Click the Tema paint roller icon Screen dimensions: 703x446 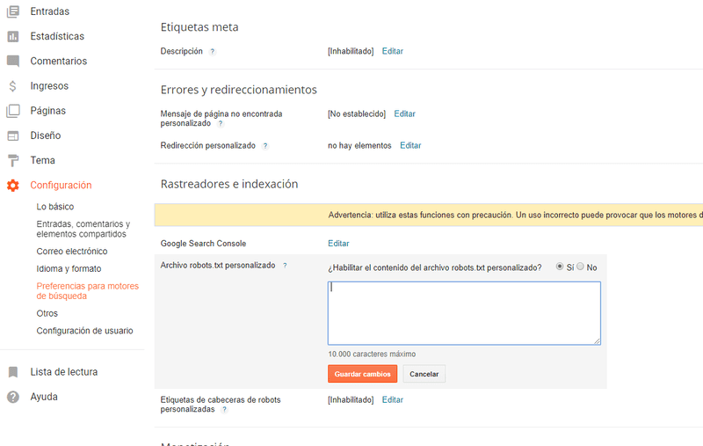(13, 160)
